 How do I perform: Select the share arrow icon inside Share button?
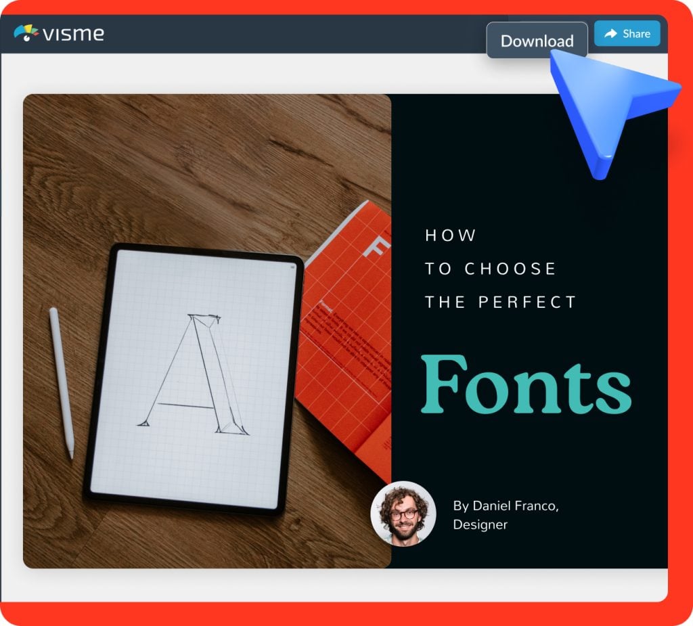click(x=612, y=33)
